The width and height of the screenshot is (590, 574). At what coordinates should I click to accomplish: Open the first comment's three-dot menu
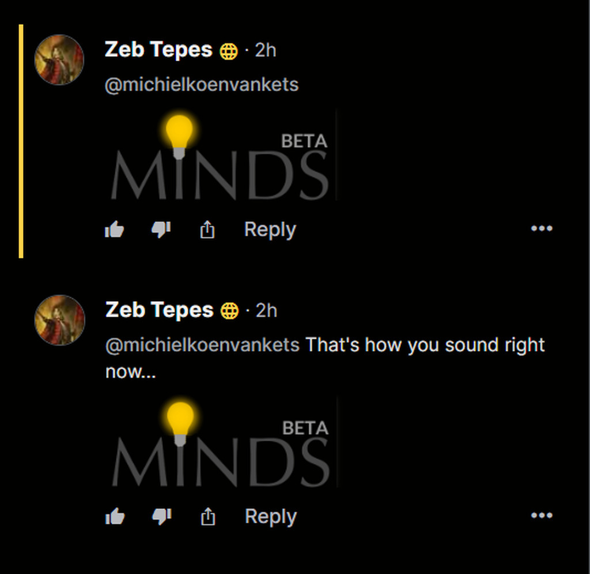[542, 229]
